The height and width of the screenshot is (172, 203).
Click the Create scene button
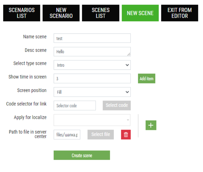[82, 155]
